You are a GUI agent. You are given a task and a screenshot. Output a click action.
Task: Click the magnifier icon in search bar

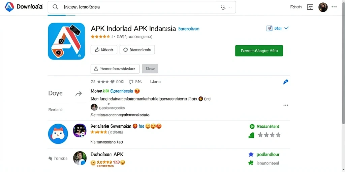tap(55, 7)
